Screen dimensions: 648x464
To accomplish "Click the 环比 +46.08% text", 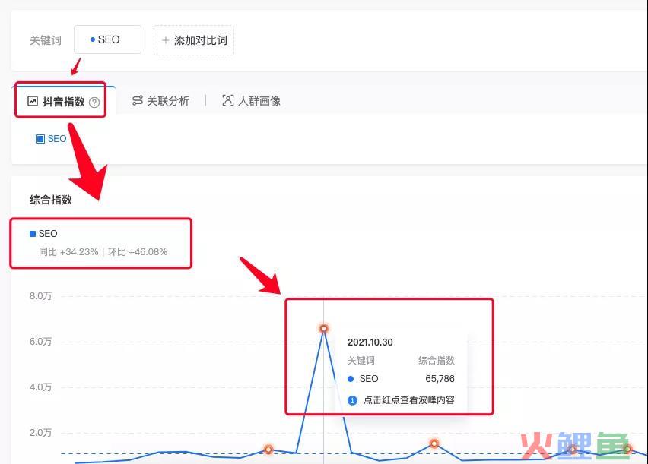I will pyautogui.click(x=138, y=252).
